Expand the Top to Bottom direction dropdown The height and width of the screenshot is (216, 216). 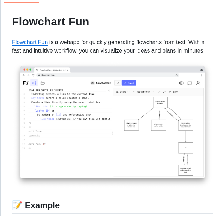[143, 92]
